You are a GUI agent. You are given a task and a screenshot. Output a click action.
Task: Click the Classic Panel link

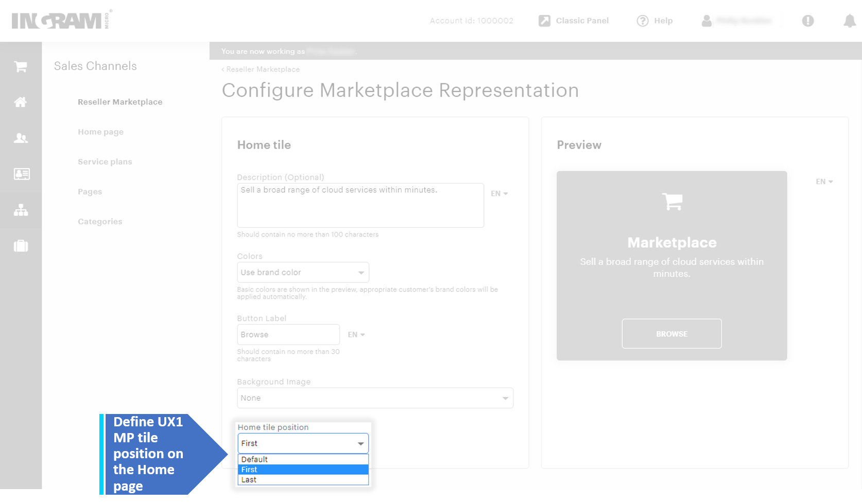pos(574,21)
